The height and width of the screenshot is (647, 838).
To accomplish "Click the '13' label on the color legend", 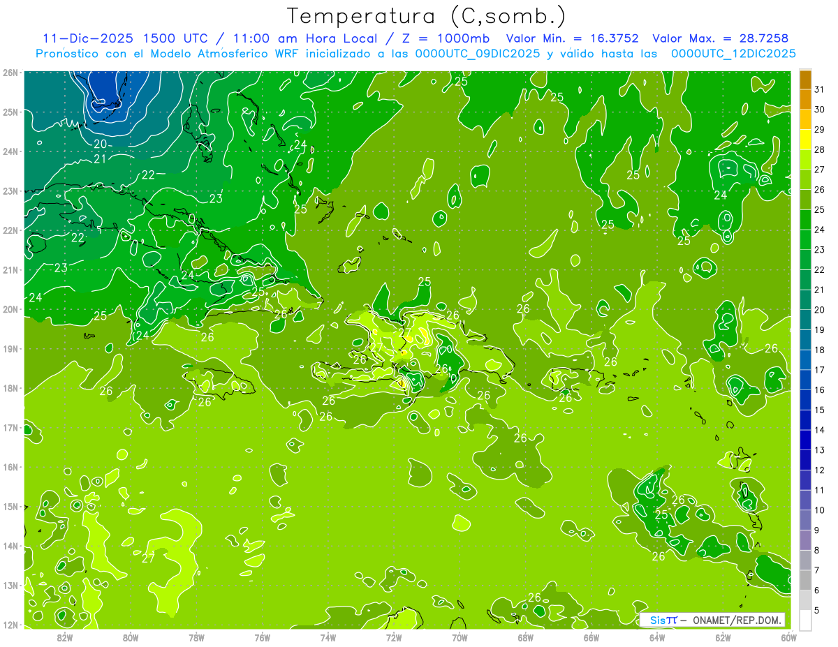I will point(819,450).
